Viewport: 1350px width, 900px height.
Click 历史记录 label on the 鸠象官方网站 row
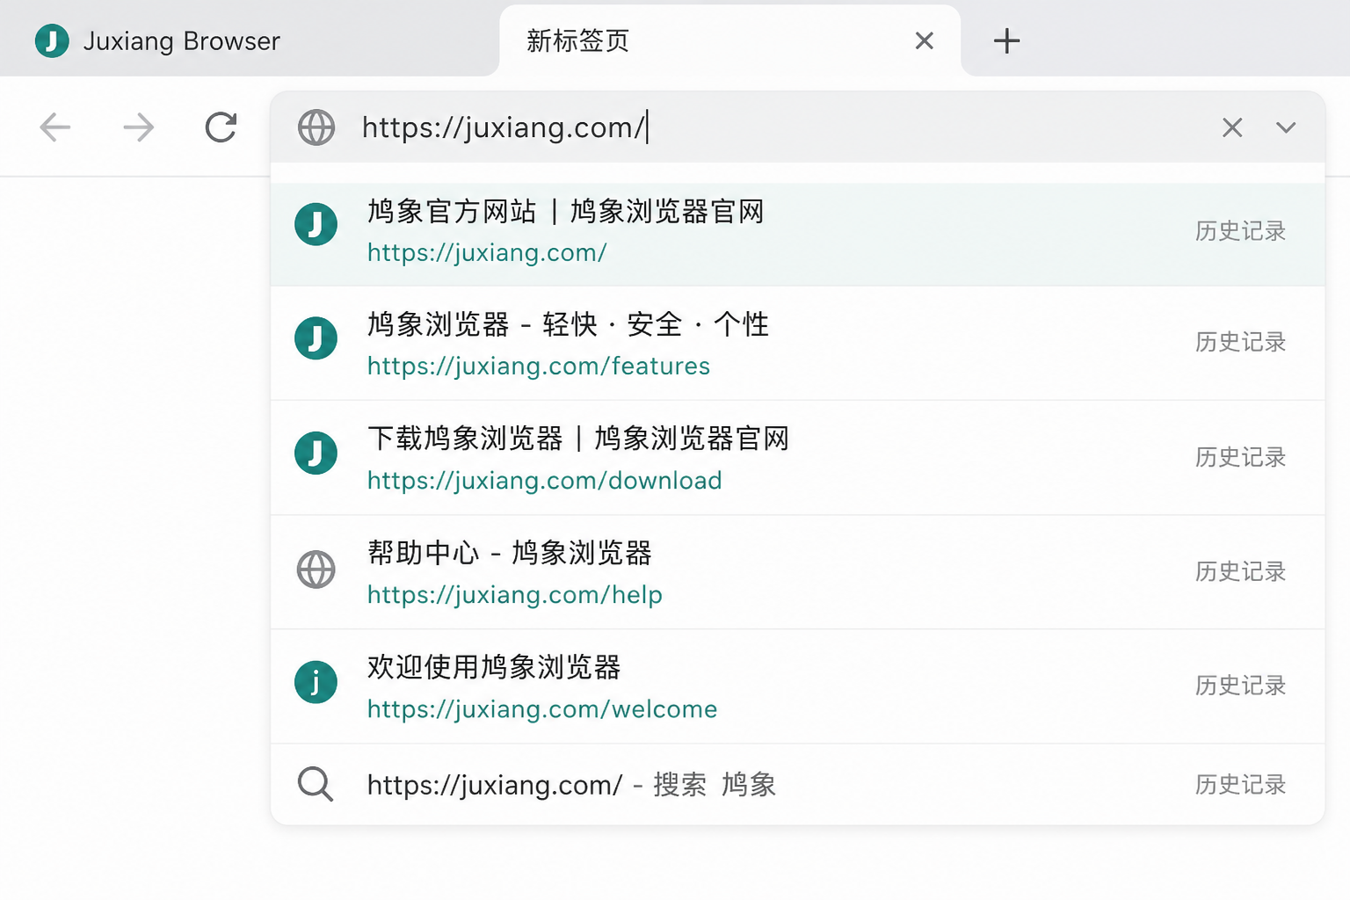[x=1240, y=231]
